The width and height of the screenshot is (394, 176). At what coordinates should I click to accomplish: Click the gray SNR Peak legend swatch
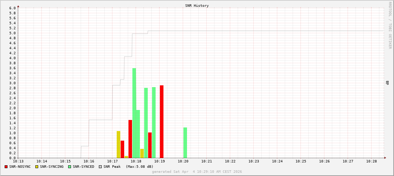(x=100, y=167)
